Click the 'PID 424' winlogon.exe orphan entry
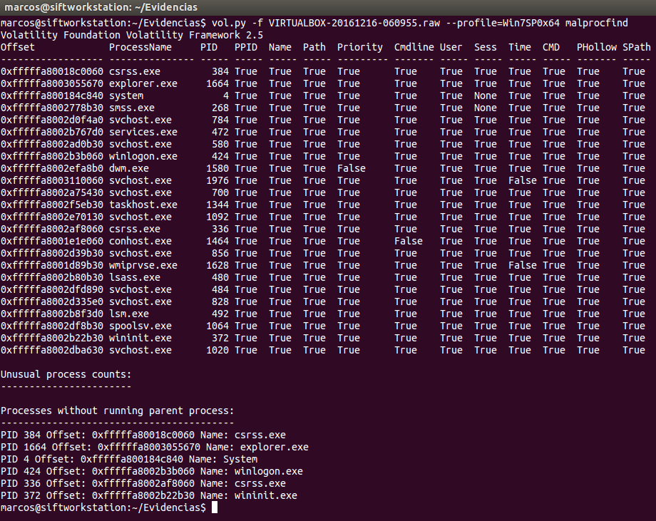This screenshot has width=656, height=521. click(x=151, y=471)
